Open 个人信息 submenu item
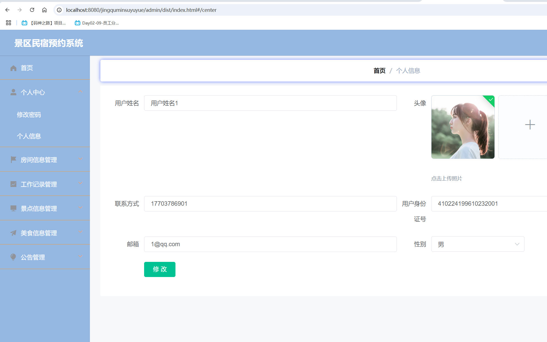Image resolution: width=547 pixels, height=342 pixels. pos(29,136)
